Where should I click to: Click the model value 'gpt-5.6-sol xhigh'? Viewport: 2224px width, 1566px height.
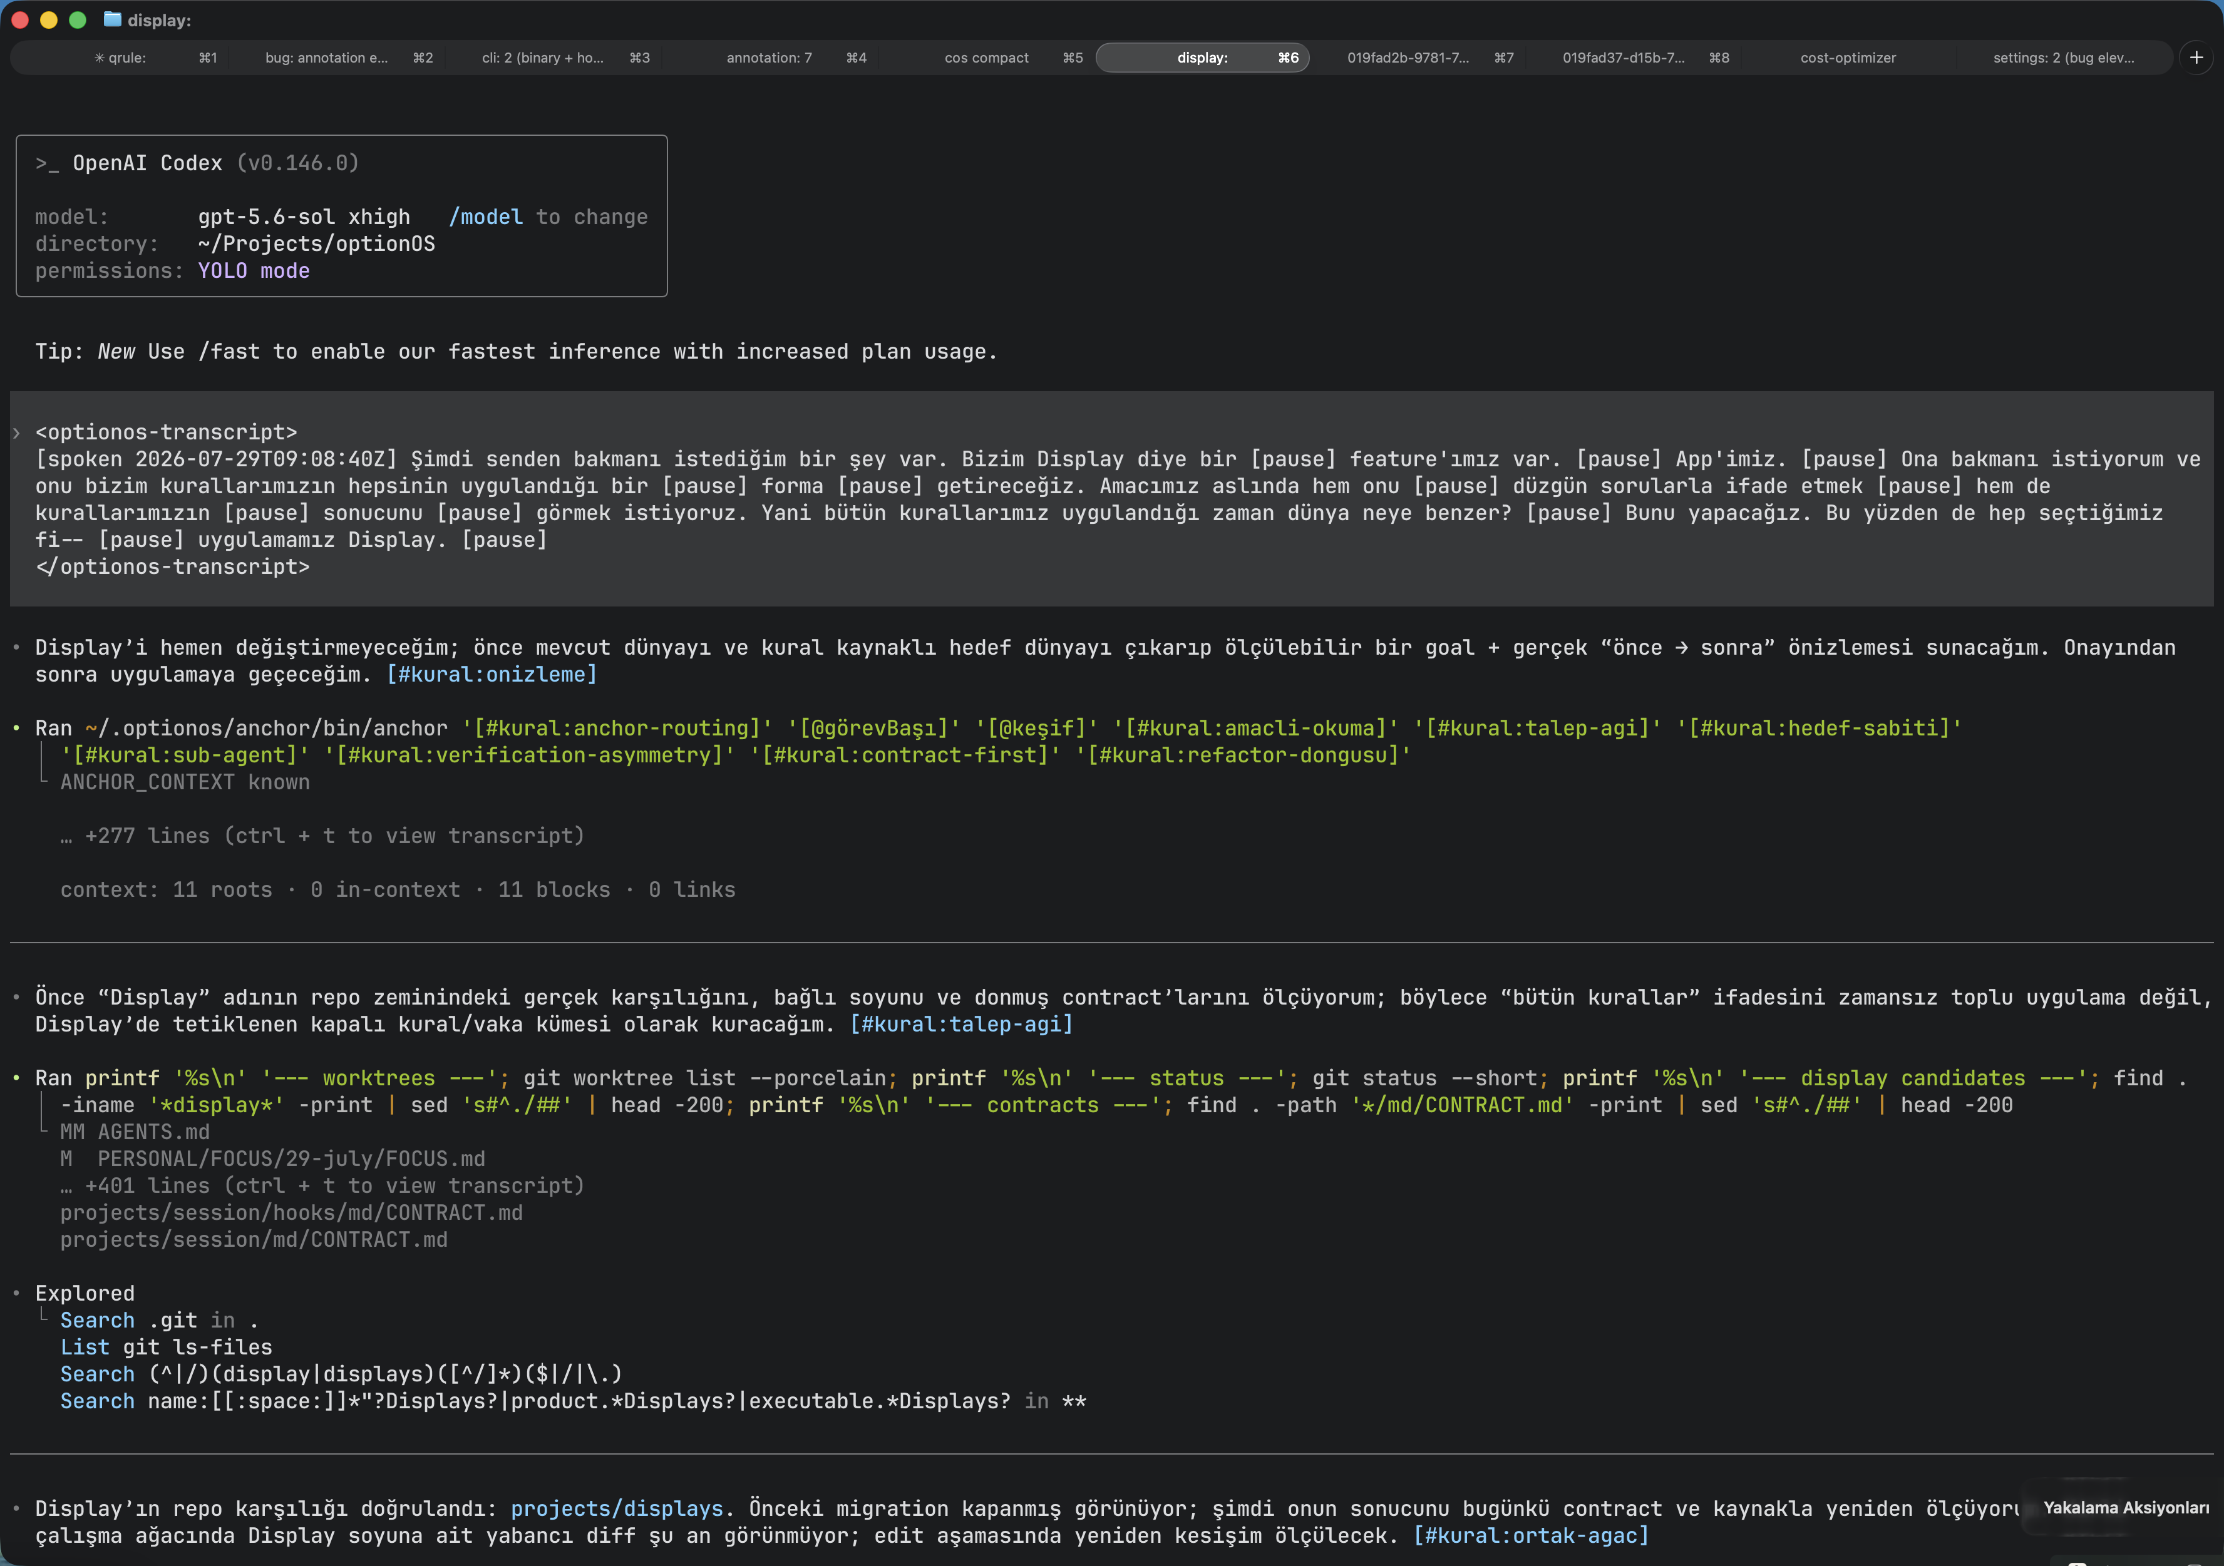(304, 217)
